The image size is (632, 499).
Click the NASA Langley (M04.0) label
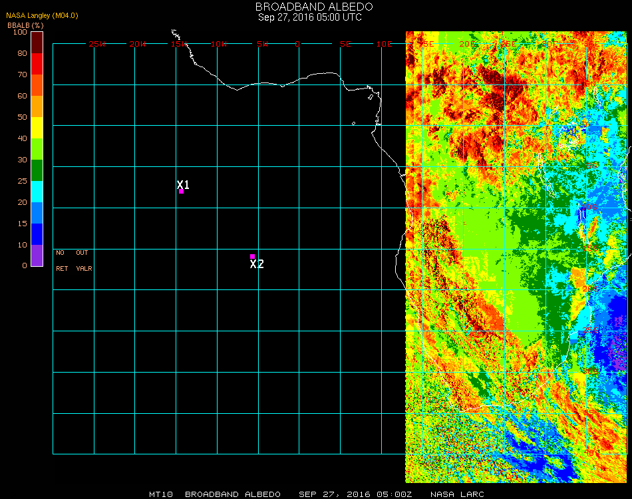[41, 15]
